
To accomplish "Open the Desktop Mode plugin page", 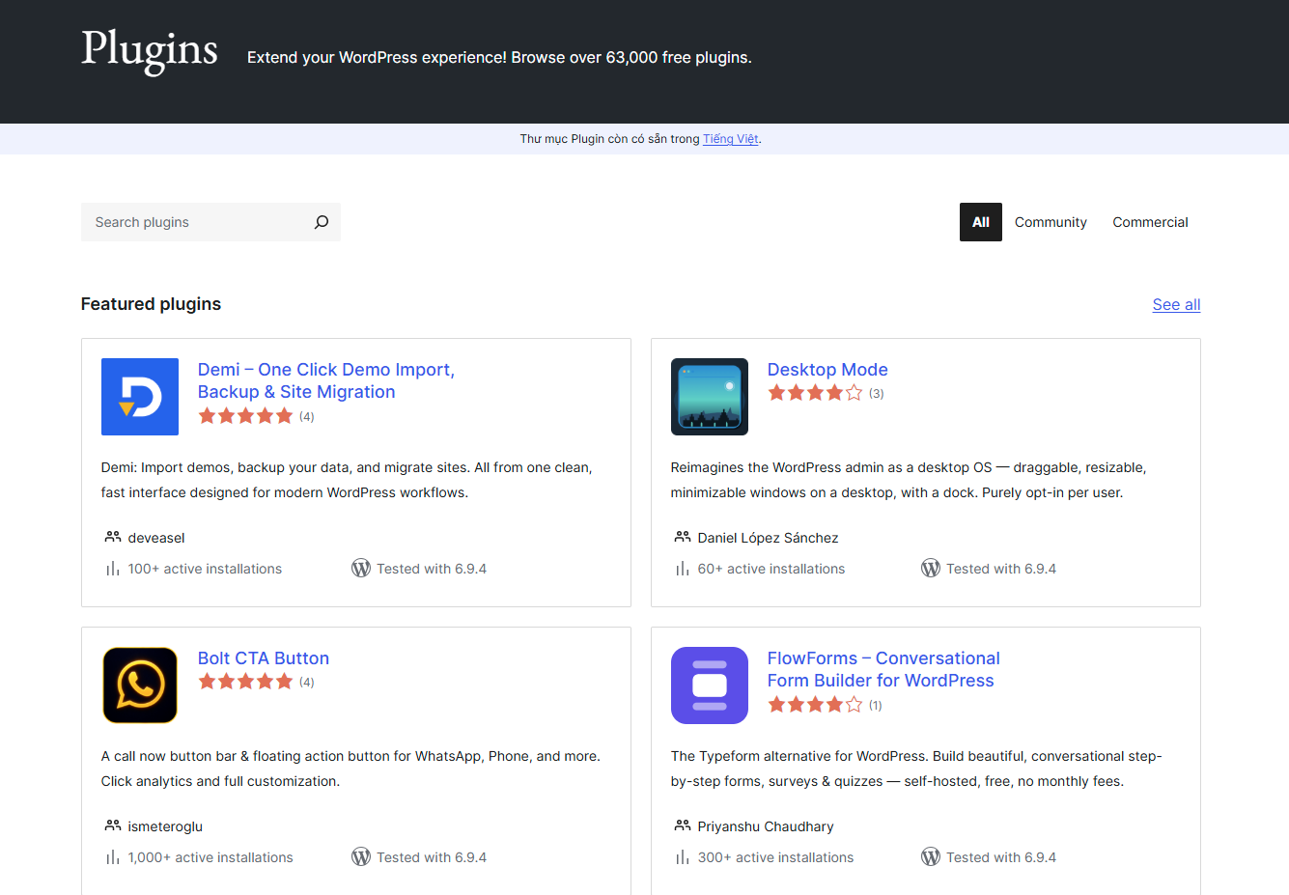I will coord(827,370).
